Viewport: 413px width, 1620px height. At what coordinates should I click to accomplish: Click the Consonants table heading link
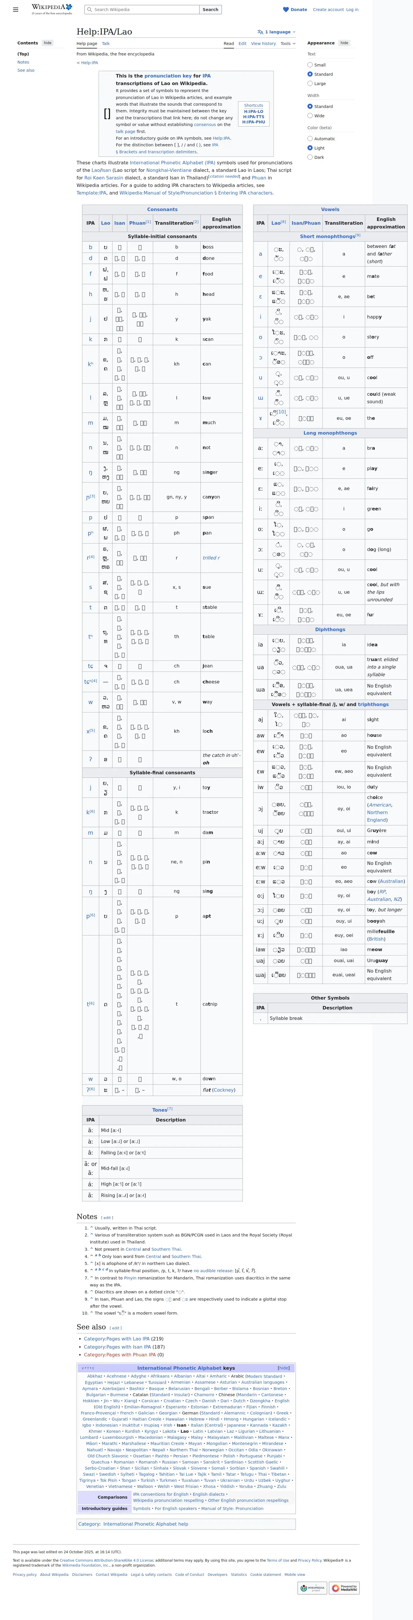pos(162,209)
